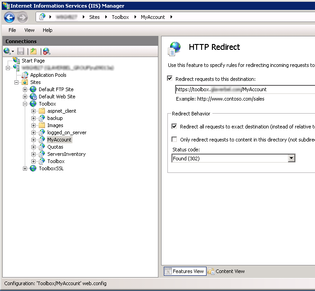Click the ToolboxSSL site icon
The image size is (315, 291).
point(33,168)
